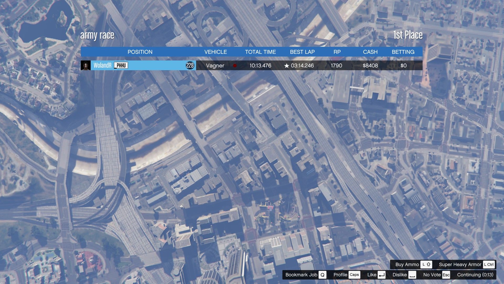Click the Bookmark Job label
Viewport: 504px width, 284px height.
point(301,275)
